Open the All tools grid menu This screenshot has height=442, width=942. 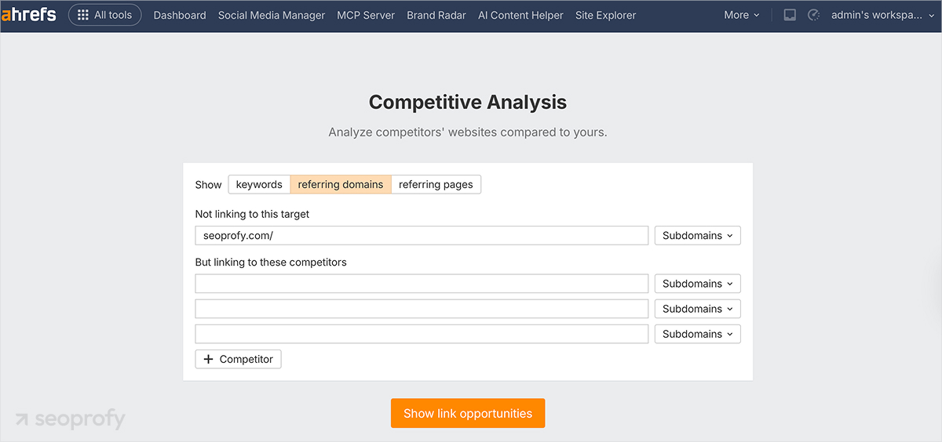click(105, 15)
